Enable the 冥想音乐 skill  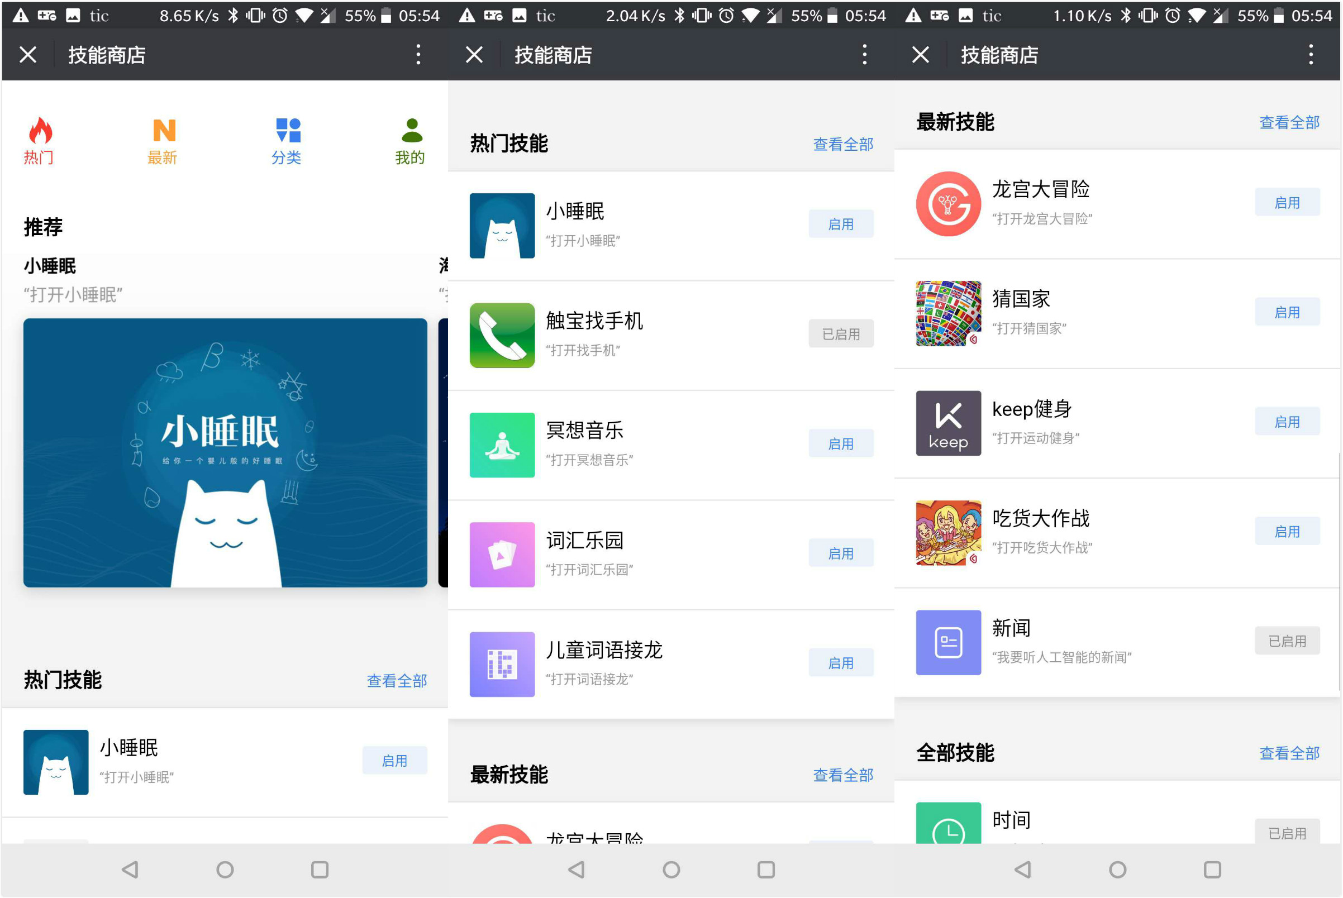pyautogui.click(x=841, y=443)
